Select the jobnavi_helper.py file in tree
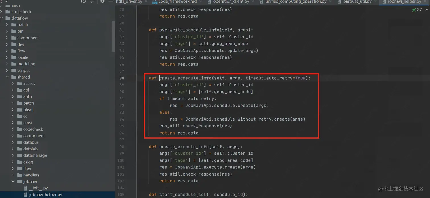 pyautogui.click(x=46, y=195)
